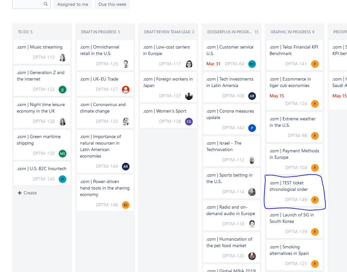Viewport: 347px width, 272px height.
Task: Open issue key DPTM-139
Action: tap(296, 232)
